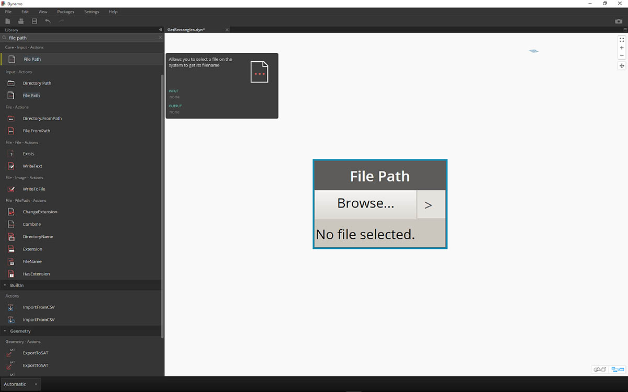Activate the pan mode icon

tap(622, 66)
